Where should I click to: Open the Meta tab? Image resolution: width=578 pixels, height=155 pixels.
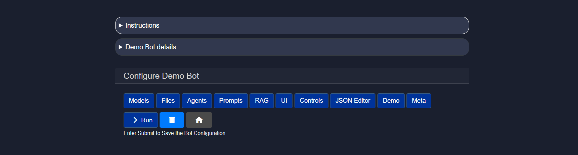419,101
